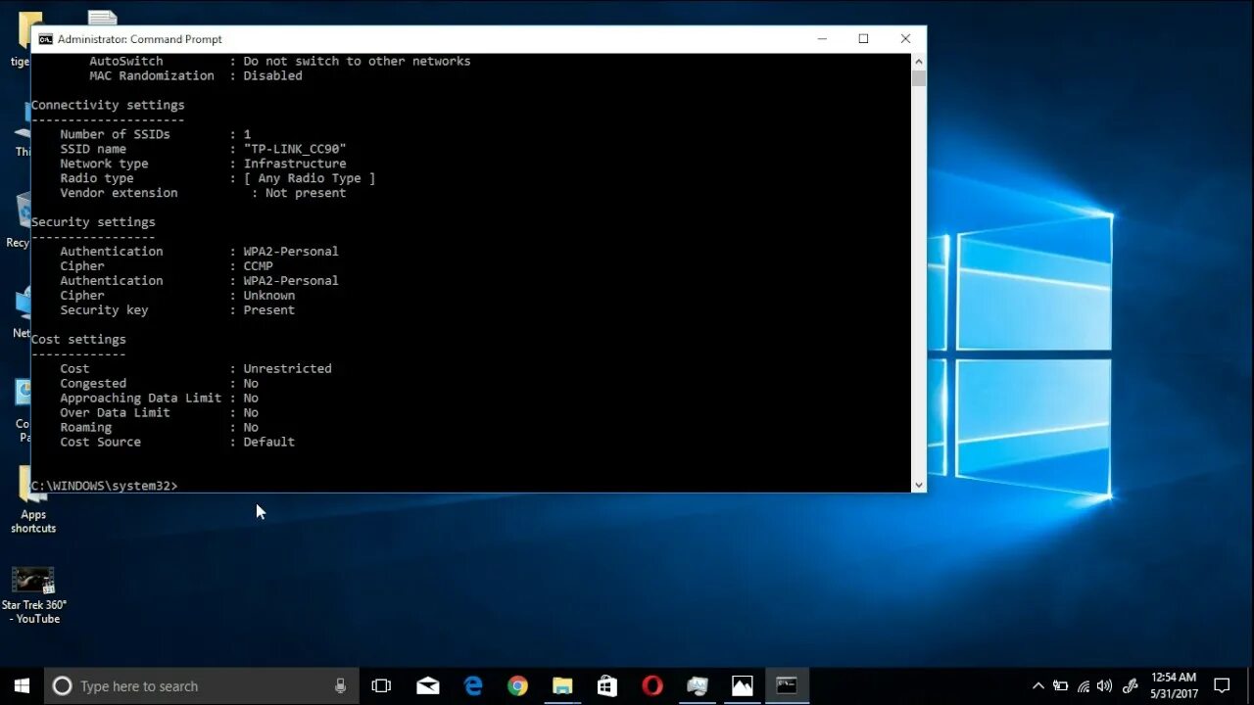Launch Google Chrome from the taskbar
Viewport: 1254px width, 705px height.
517,686
